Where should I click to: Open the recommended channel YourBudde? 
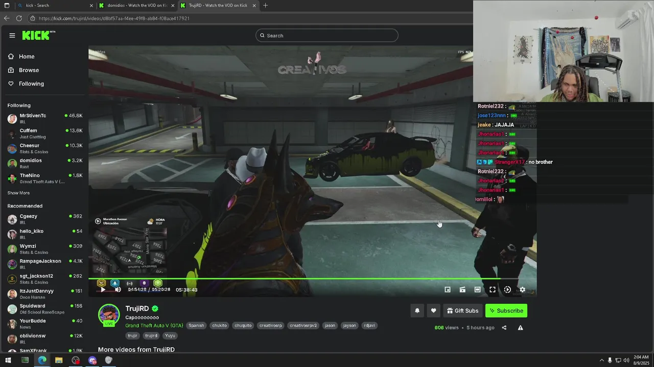(x=45, y=324)
